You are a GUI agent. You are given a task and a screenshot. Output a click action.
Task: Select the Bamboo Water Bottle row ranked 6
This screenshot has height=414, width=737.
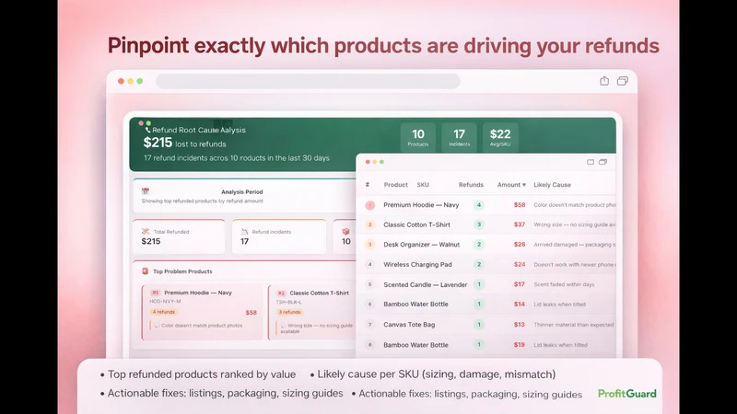[486, 305]
